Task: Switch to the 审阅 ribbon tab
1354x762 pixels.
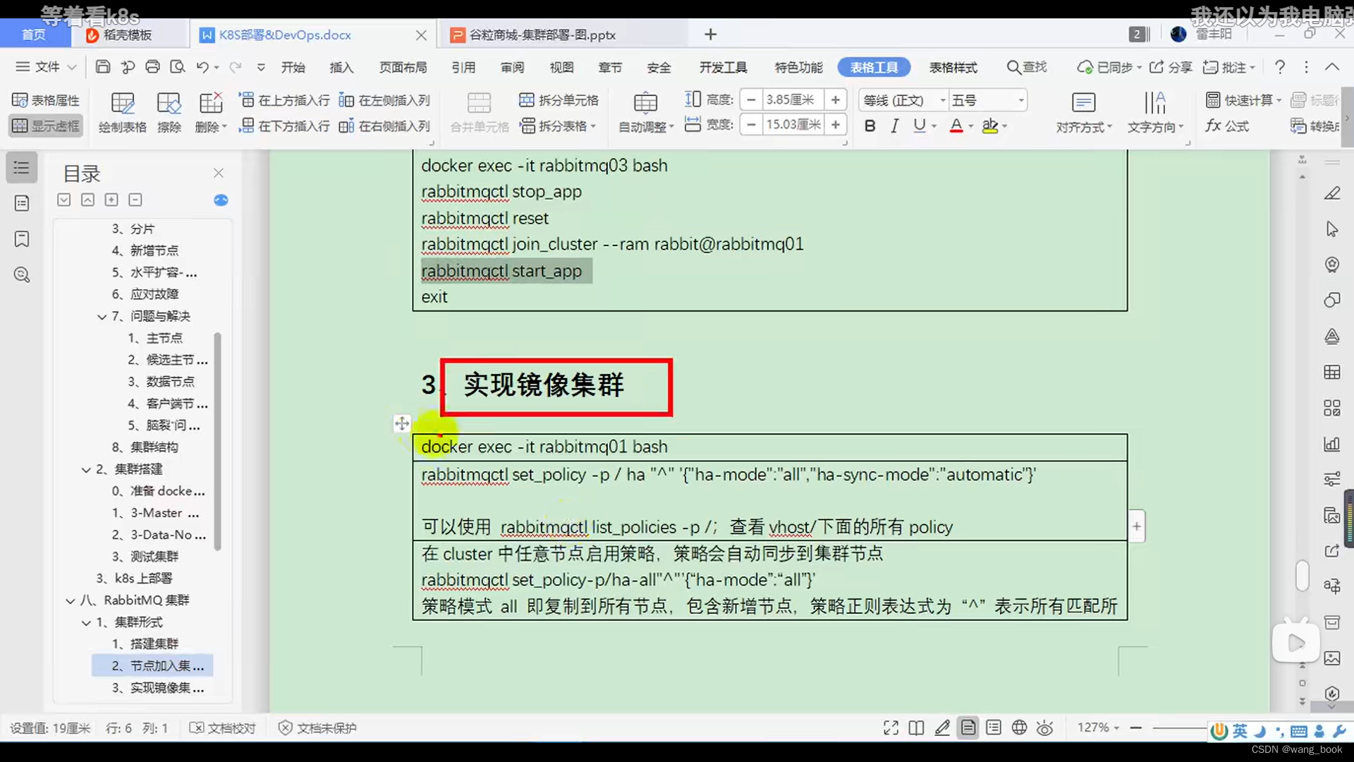Action: click(x=513, y=67)
